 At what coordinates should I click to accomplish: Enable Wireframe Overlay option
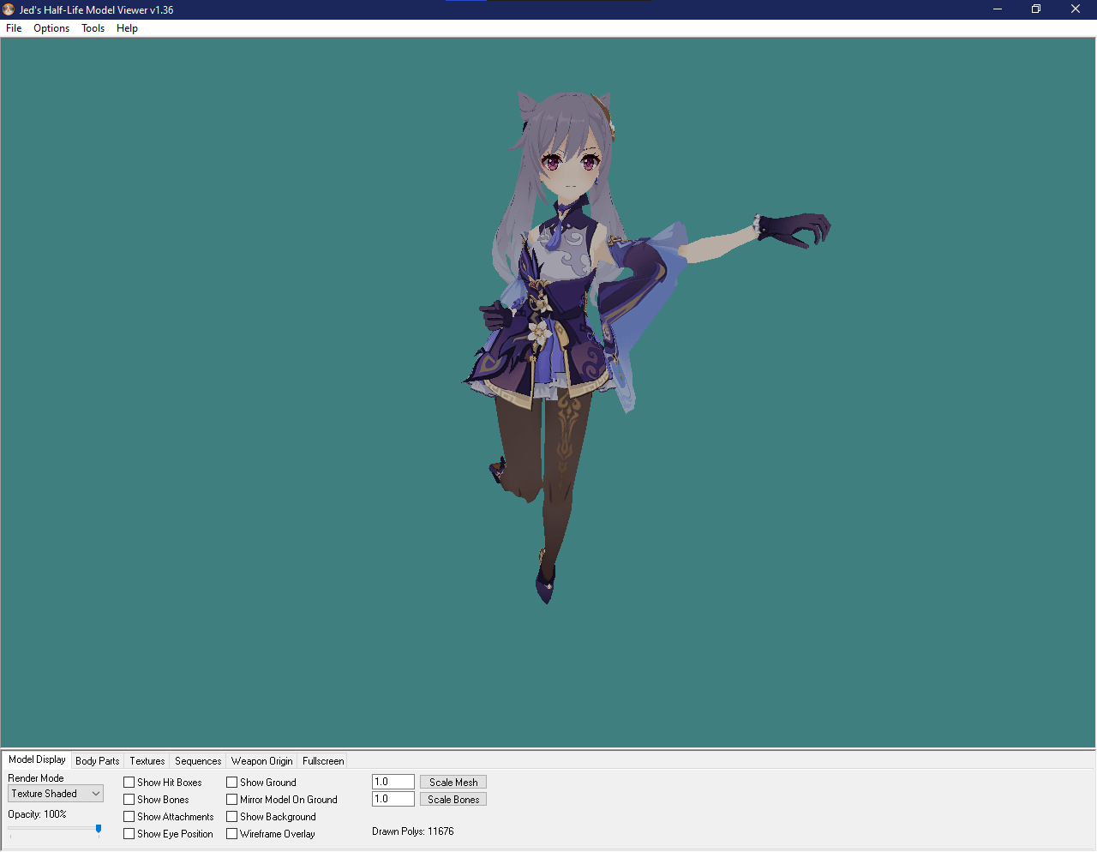[232, 834]
